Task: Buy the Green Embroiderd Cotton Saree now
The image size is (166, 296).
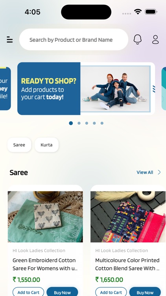Action: point(62,292)
